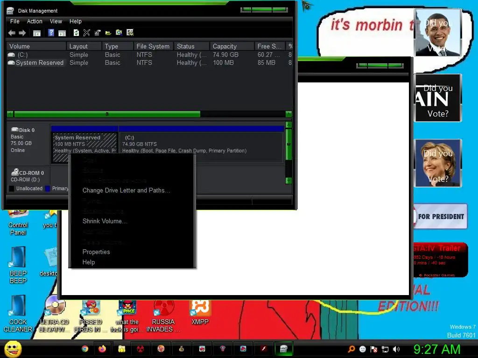Screen dimensions: 478x358
Task: Select the ULTRA CD BLOATW... desktop icon
Action: (x=54, y=314)
